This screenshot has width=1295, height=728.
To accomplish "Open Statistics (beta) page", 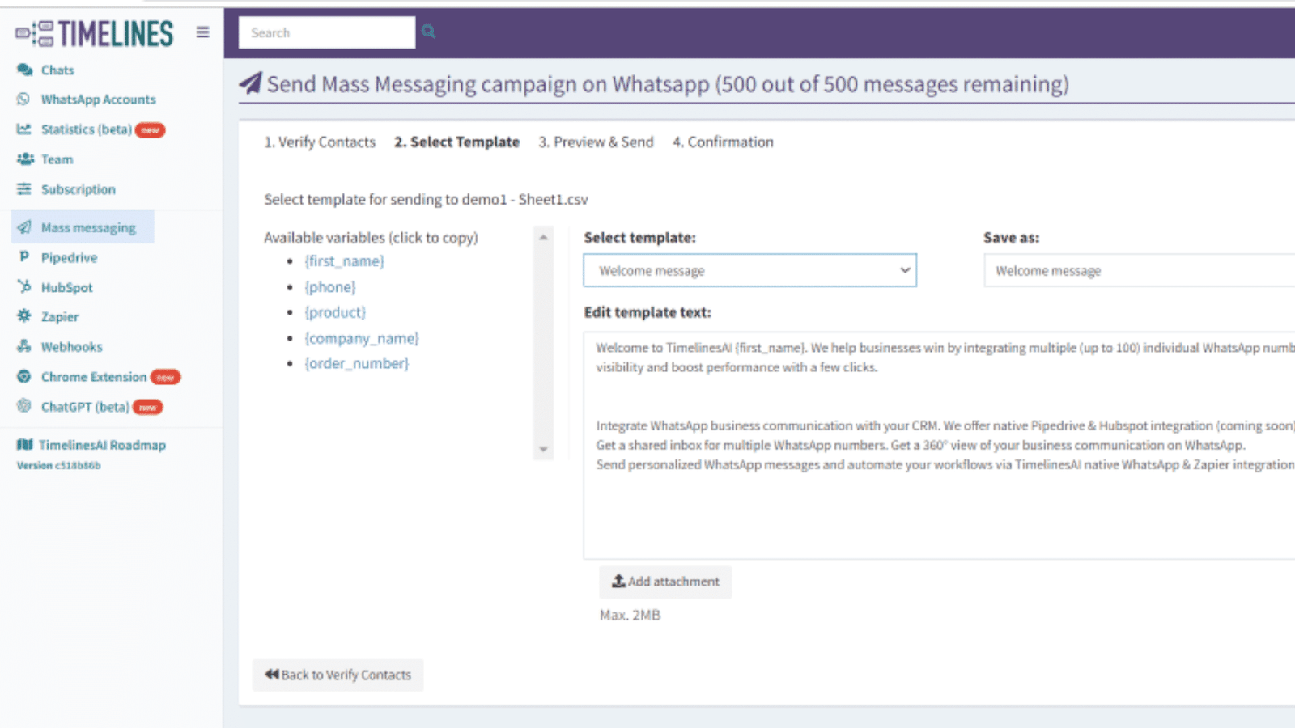I will [86, 129].
